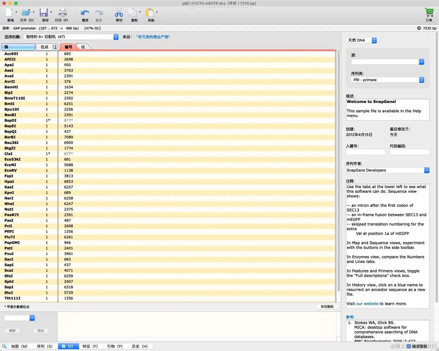This screenshot has height=351, width=439.
Task: Switch to the 特征 (F) view tab
Action: coord(90,346)
